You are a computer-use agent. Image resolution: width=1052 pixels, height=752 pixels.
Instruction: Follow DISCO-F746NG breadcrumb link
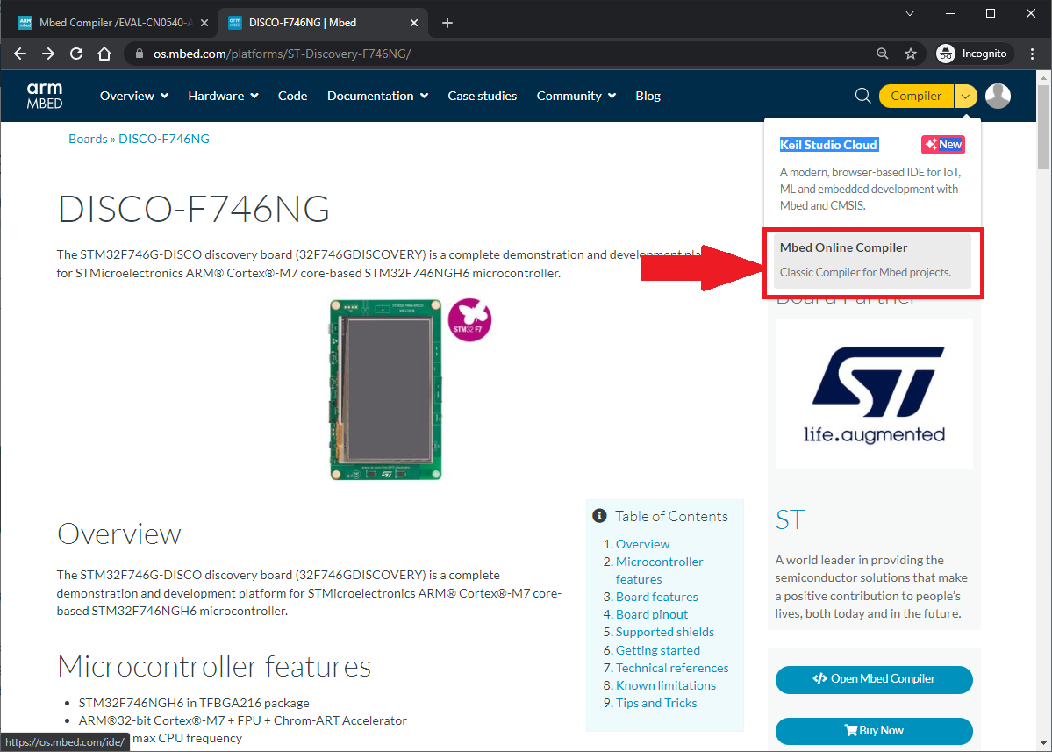point(164,139)
